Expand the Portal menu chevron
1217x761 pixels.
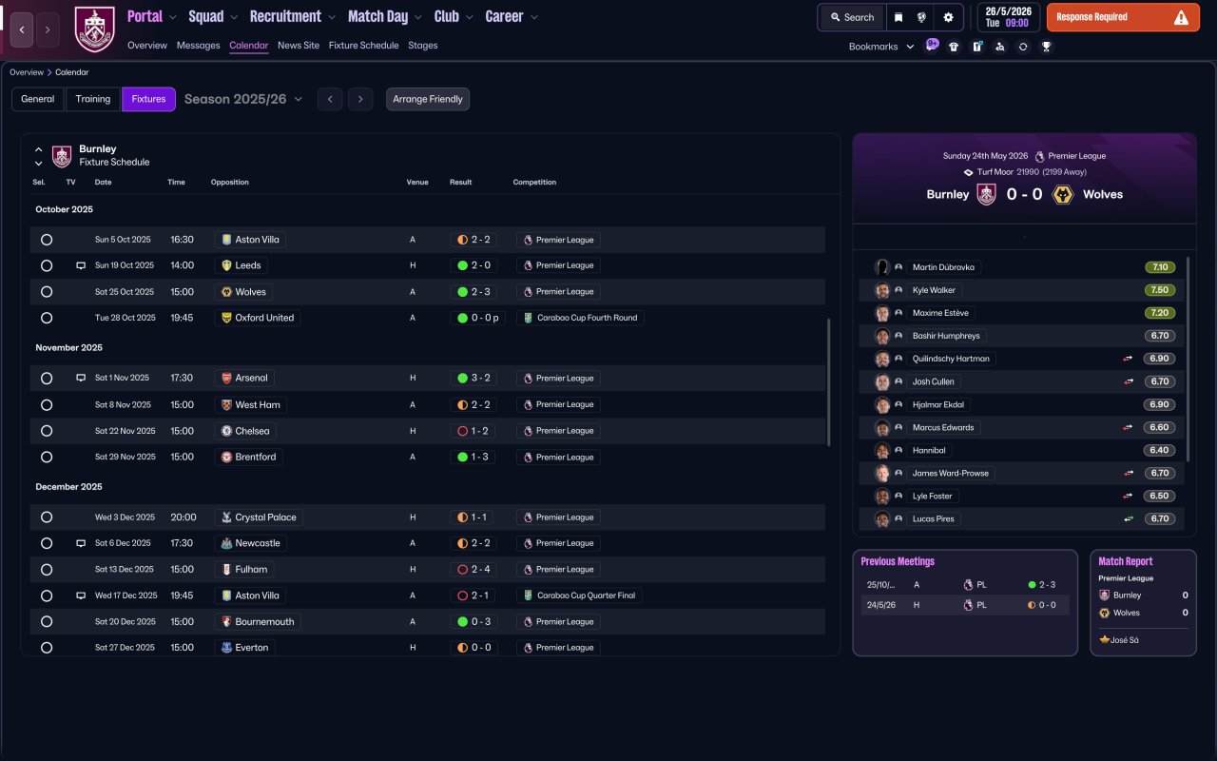pos(173,17)
